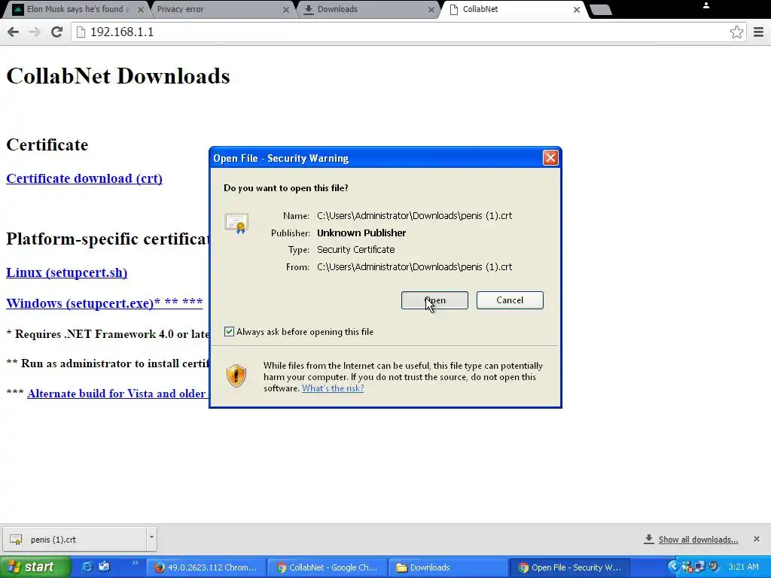The image size is (771, 578).
Task: Click the Unknown Publisher text
Action: point(361,233)
